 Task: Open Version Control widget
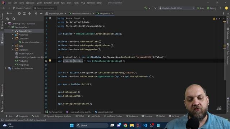tap(22, 8)
